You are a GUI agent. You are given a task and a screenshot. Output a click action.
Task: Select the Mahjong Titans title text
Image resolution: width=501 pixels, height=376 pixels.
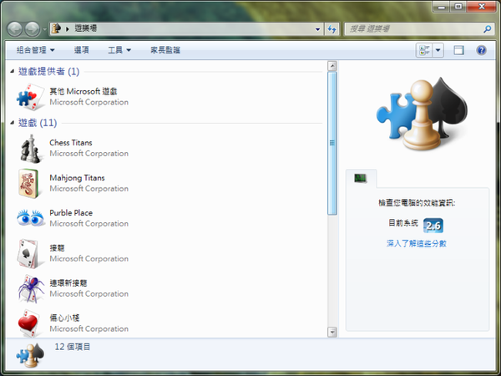tap(77, 178)
